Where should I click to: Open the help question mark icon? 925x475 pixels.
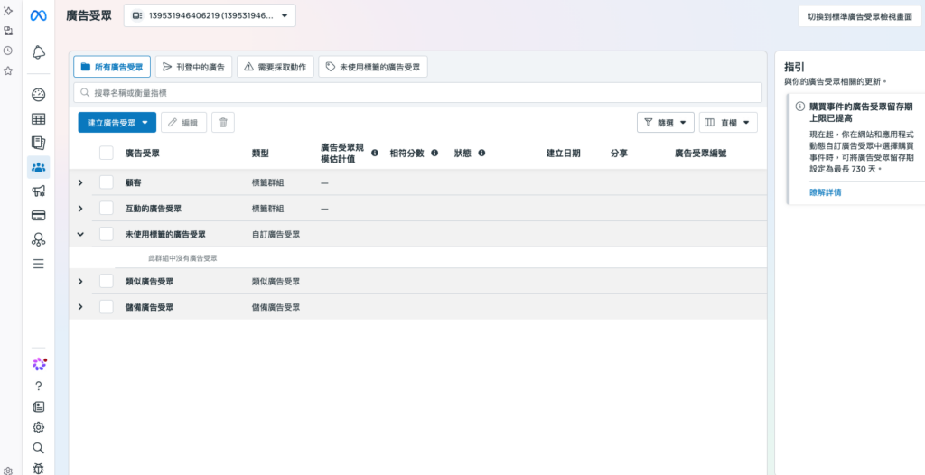point(38,386)
